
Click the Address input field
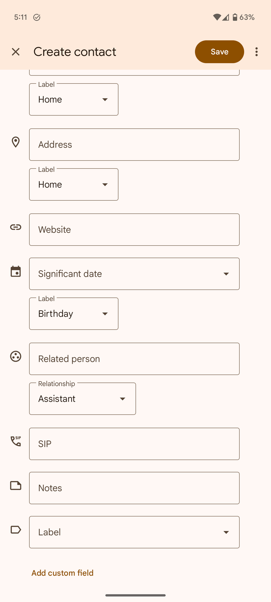click(x=134, y=145)
